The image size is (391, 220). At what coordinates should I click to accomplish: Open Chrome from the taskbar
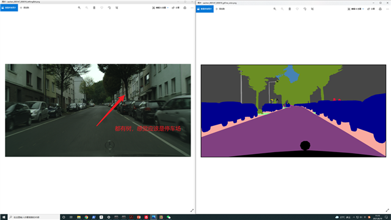pos(86,218)
